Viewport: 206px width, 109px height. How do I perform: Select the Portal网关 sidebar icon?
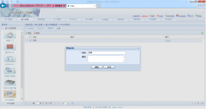[x=10, y=94]
